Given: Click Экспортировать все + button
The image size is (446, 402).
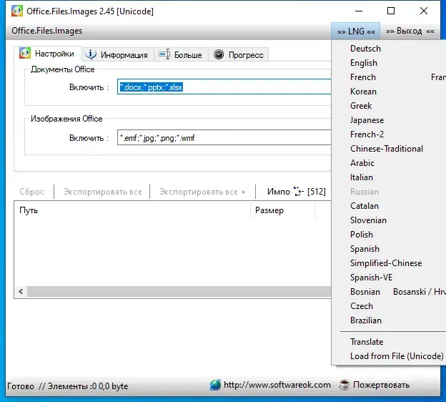Looking at the screenshot, I should pyautogui.click(x=202, y=192).
